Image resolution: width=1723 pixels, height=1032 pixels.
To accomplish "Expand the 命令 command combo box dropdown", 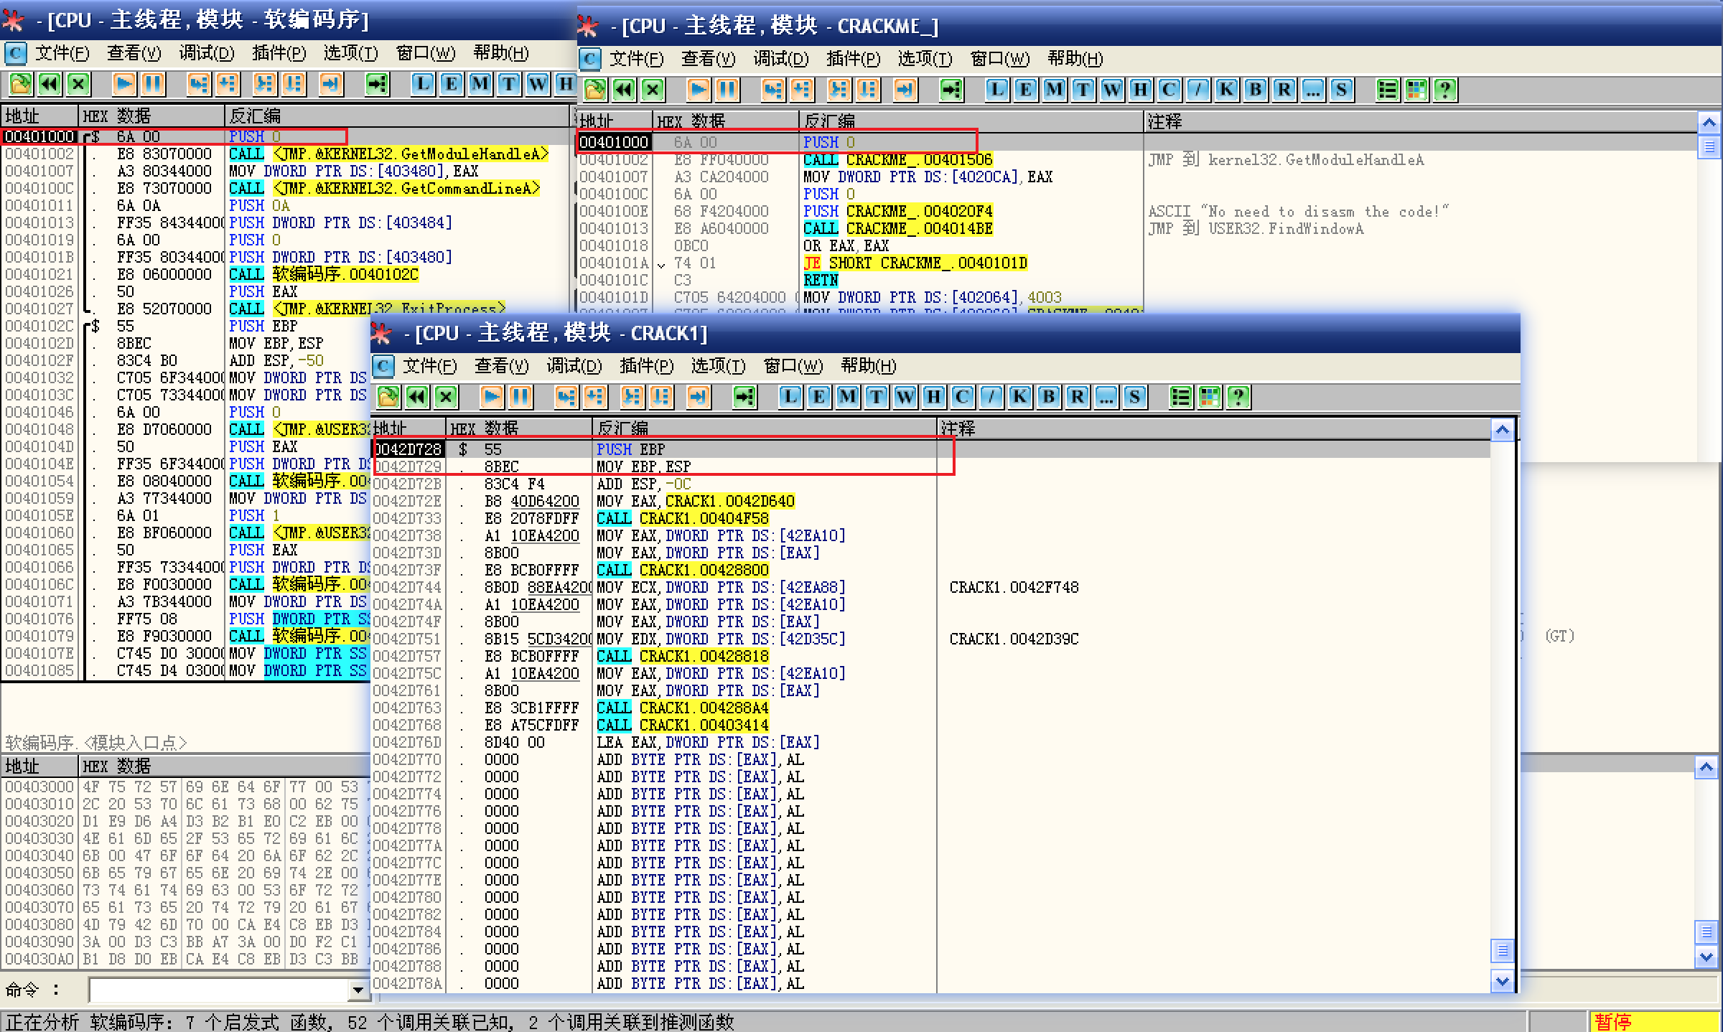I will coord(358,990).
